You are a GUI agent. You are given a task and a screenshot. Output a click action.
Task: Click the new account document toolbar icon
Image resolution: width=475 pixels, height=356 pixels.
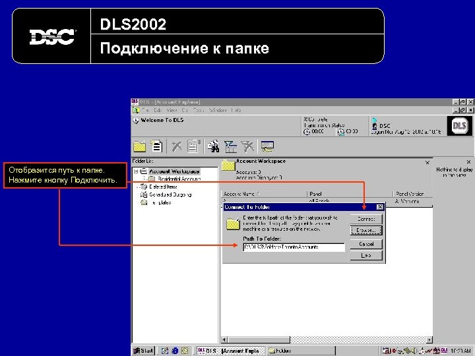click(156, 146)
